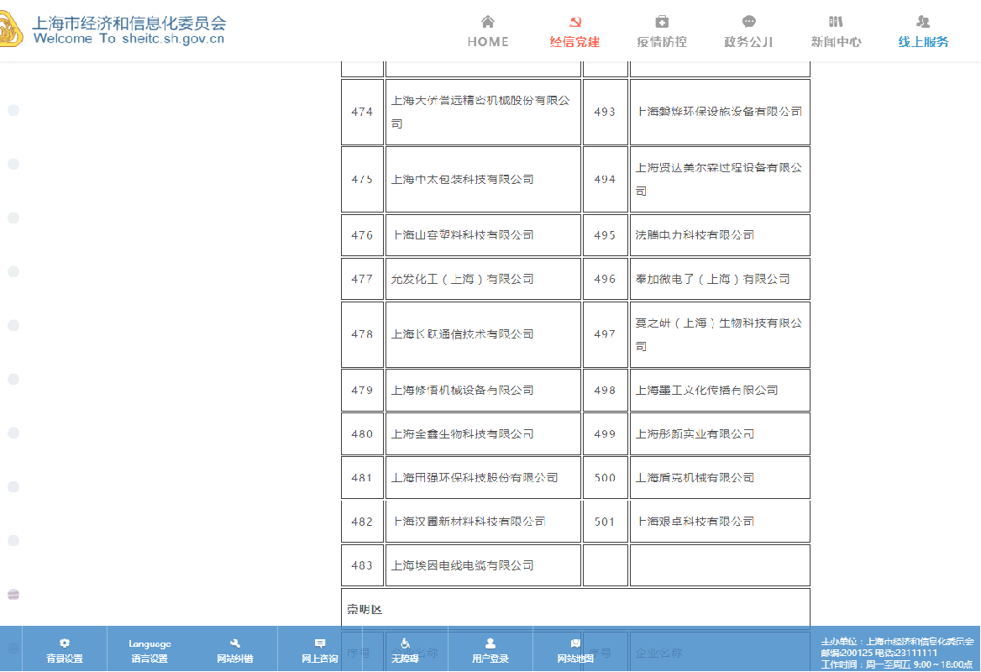Open the Language 语言设置 option
The image size is (981, 672).
(150, 651)
